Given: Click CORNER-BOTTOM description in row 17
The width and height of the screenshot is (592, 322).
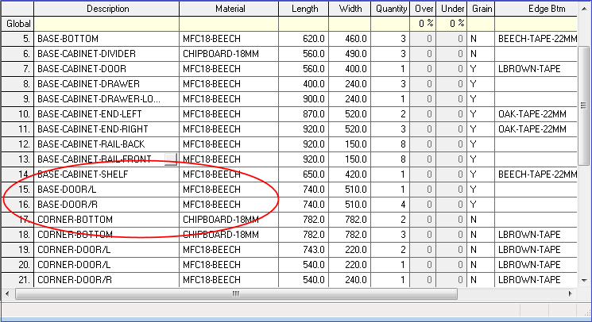Looking at the screenshot, I should tap(106, 220).
